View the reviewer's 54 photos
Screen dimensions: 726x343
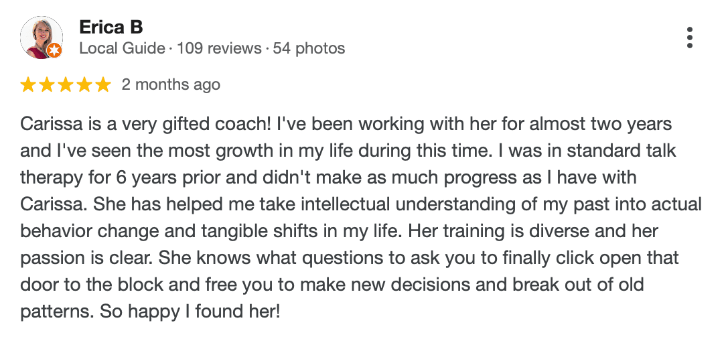309,49
